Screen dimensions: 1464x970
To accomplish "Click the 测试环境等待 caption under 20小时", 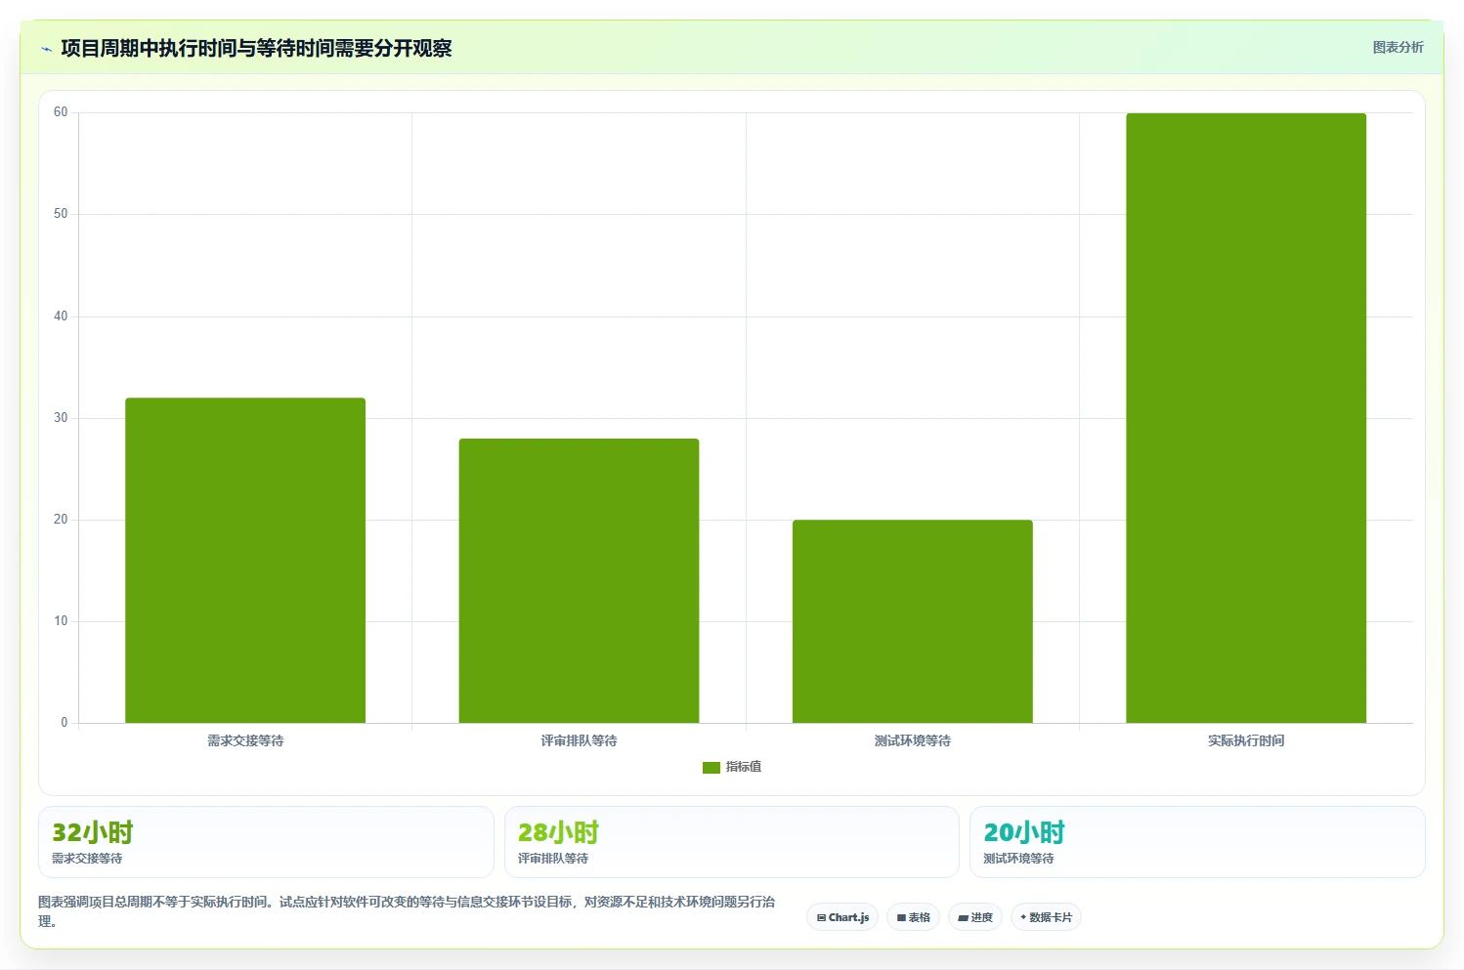I will (x=1018, y=859).
